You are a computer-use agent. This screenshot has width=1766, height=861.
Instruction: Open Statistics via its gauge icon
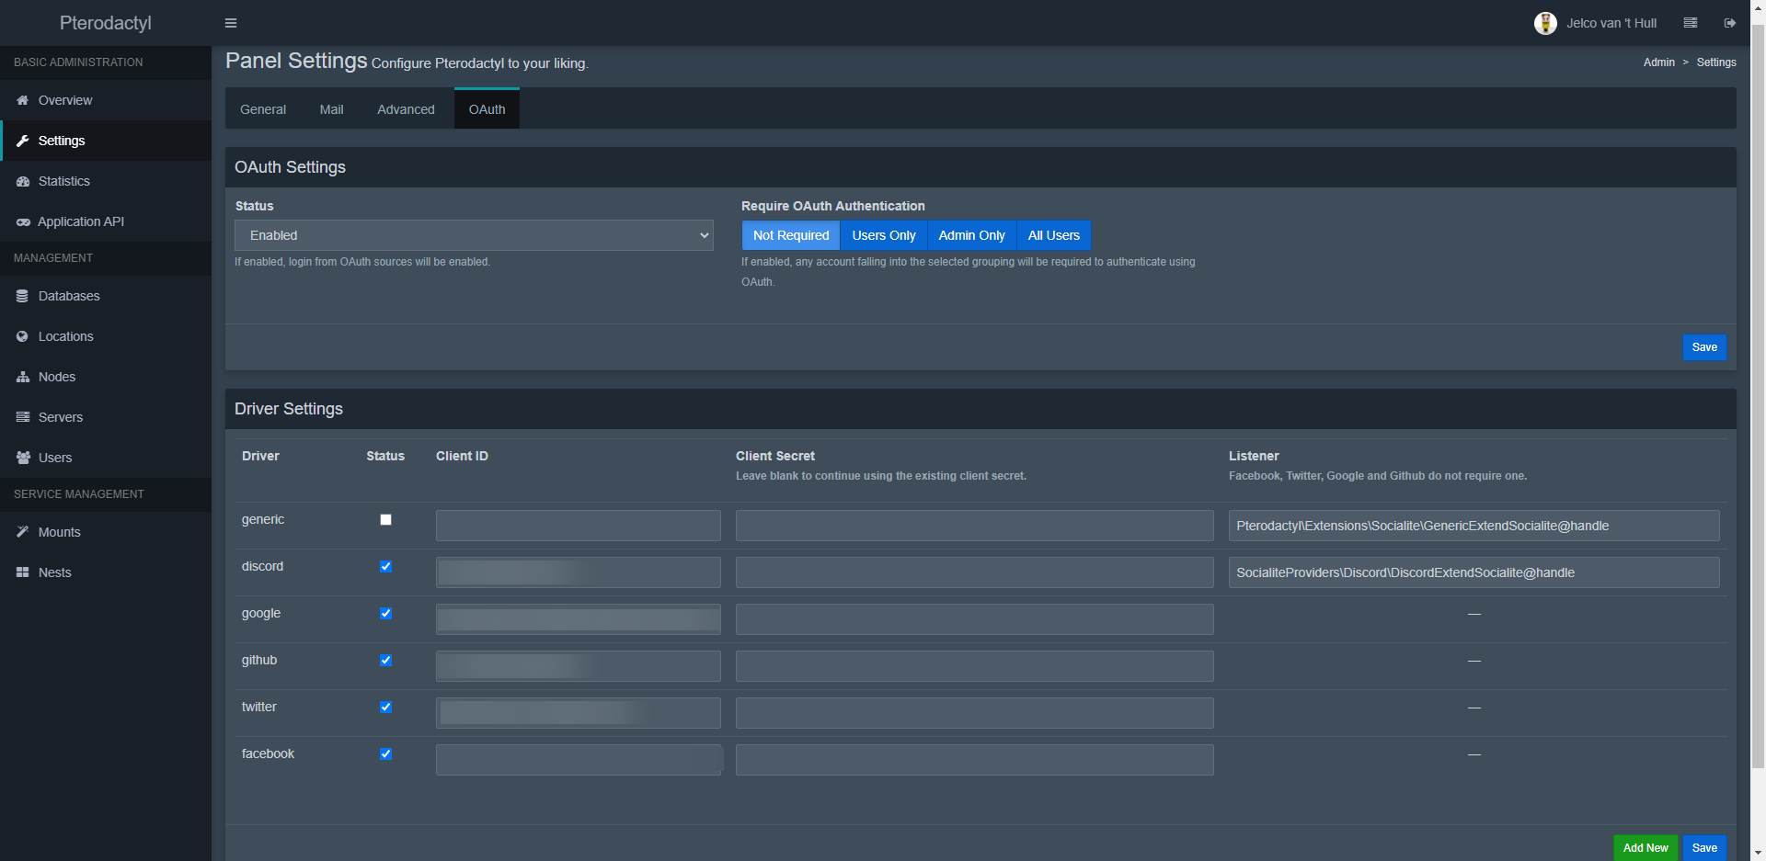[23, 182]
